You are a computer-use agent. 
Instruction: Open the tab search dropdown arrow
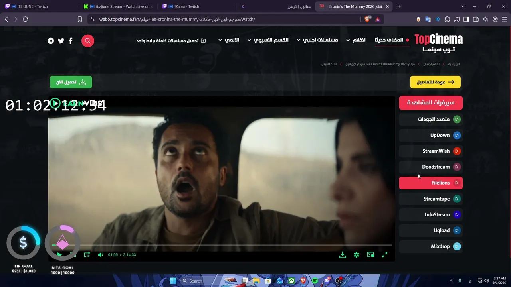click(x=463, y=6)
